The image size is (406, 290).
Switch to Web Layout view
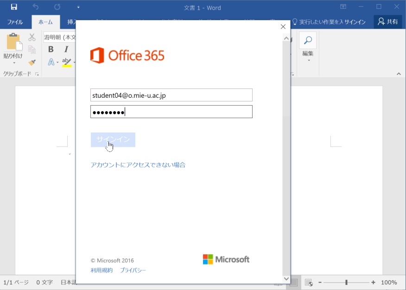tap(309, 283)
